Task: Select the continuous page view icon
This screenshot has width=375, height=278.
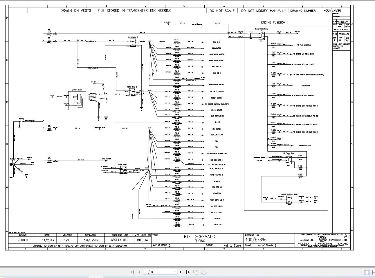Action: (374, 272)
